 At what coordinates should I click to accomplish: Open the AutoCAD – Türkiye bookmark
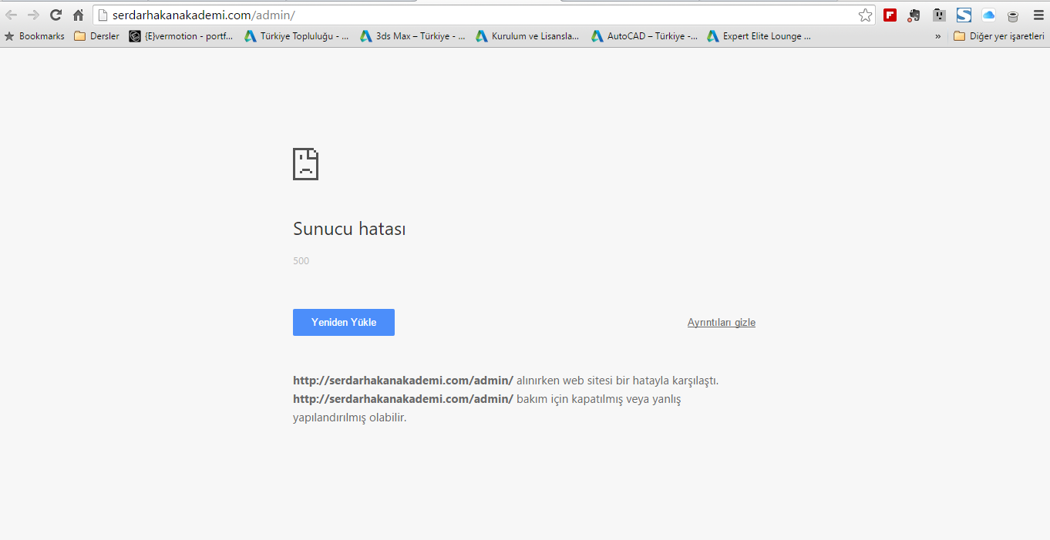click(x=644, y=35)
